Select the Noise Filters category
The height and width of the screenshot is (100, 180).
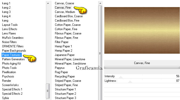(x=9, y=42)
